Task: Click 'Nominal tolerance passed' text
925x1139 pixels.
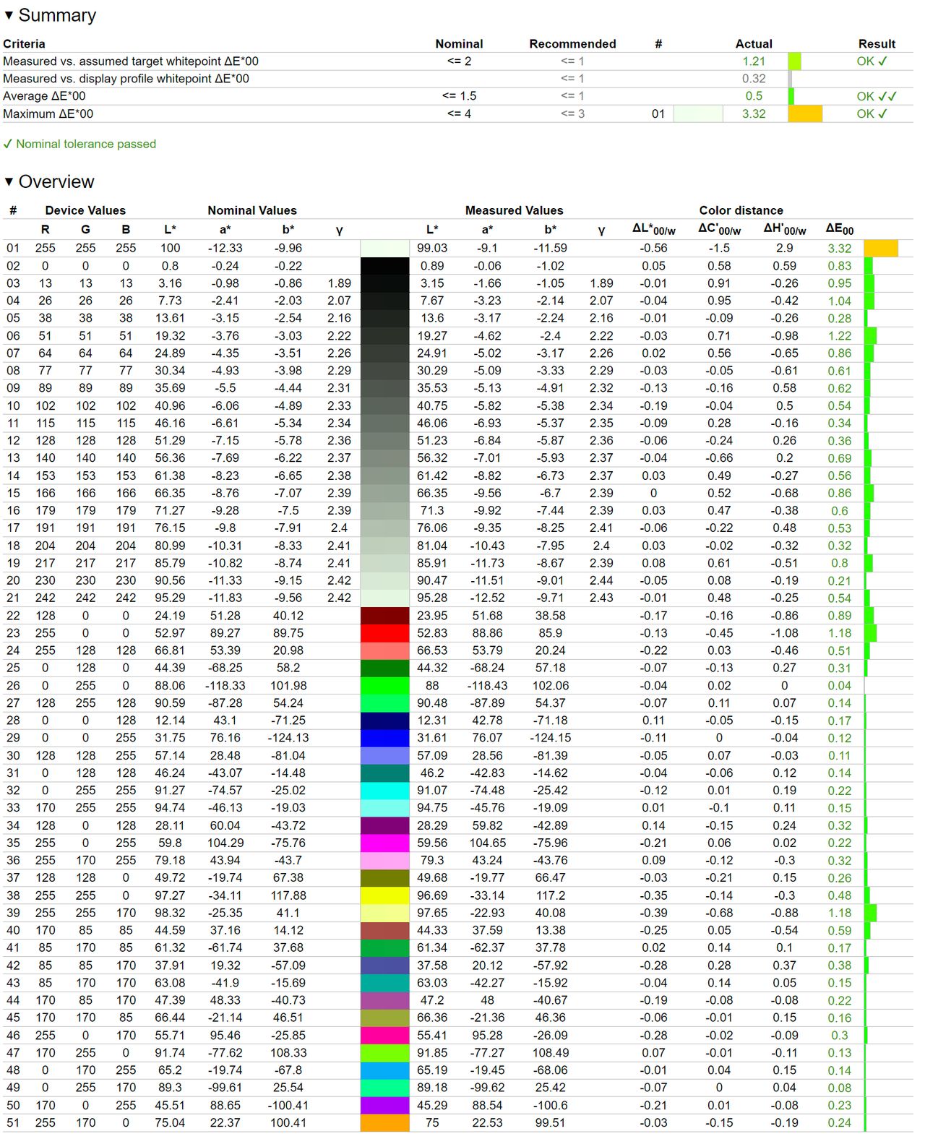Action: 86,144
